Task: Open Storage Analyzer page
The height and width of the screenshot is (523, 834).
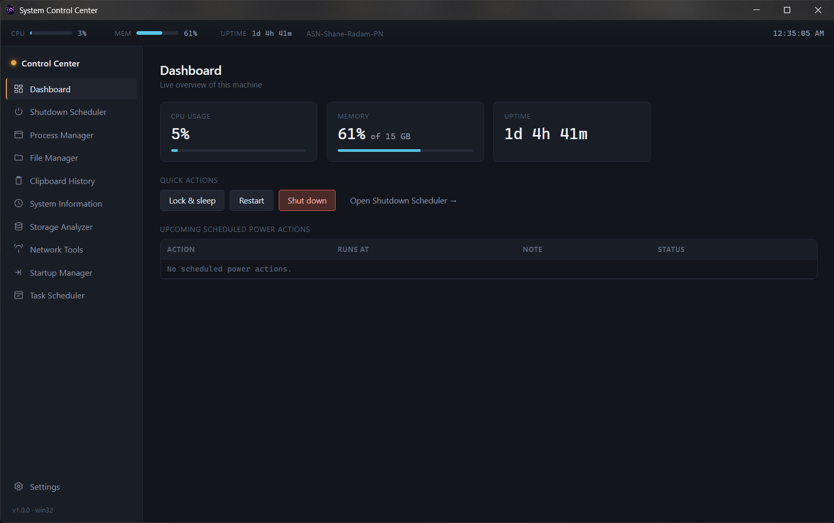Action: (71, 227)
